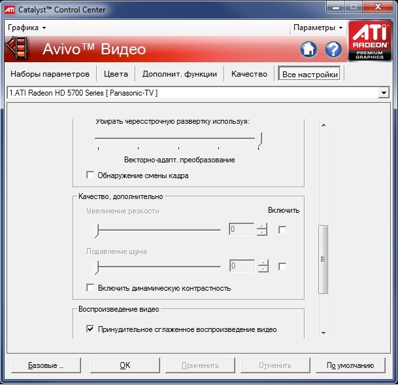
Task: Open the Графика menu
Action: point(27,27)
